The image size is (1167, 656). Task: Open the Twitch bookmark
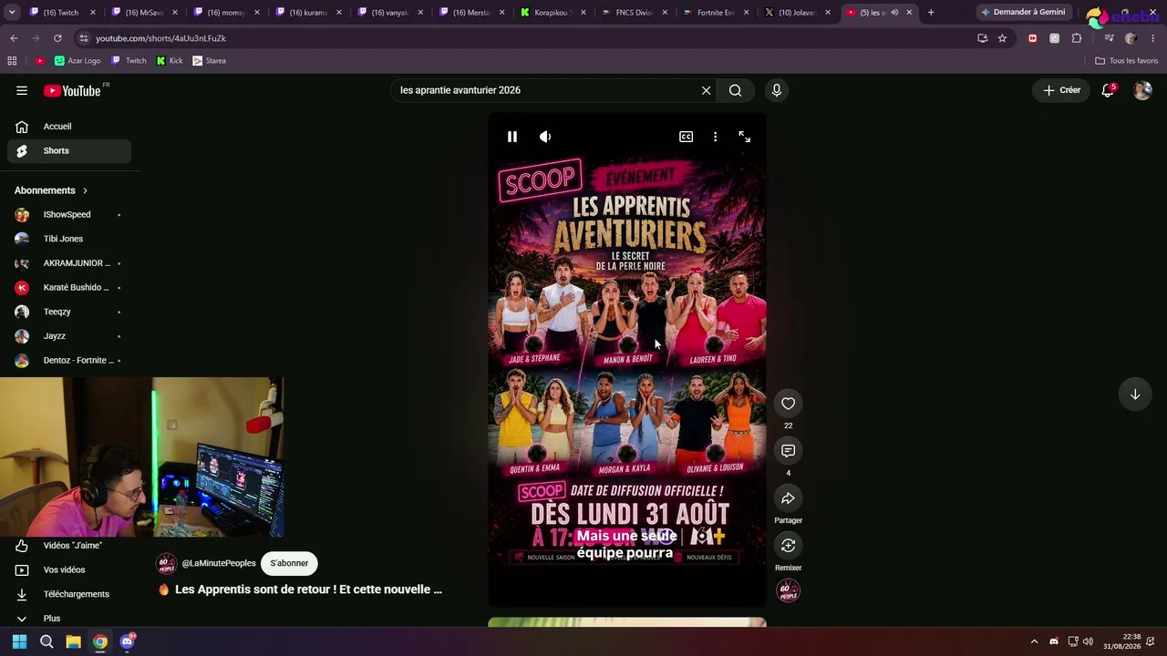click(129, 61)
